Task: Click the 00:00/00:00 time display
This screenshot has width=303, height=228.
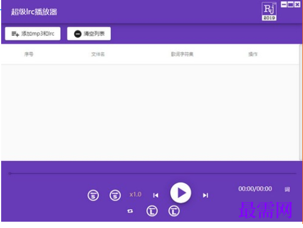Action: (255, 188)
